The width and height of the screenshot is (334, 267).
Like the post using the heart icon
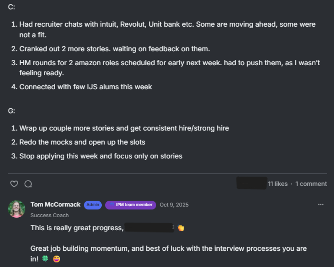(x=14, y=184)
